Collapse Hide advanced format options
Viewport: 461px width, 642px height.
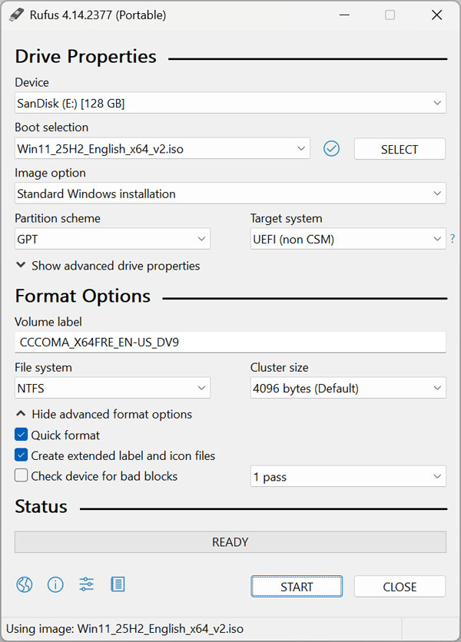[104, 414]
